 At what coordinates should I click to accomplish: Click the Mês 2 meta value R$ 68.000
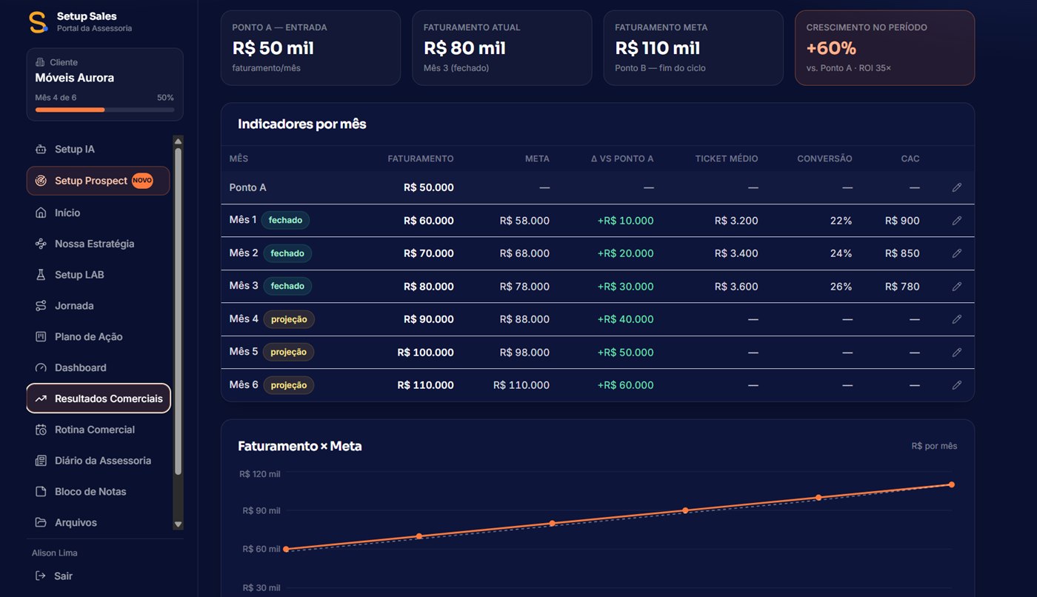(524, 253)
